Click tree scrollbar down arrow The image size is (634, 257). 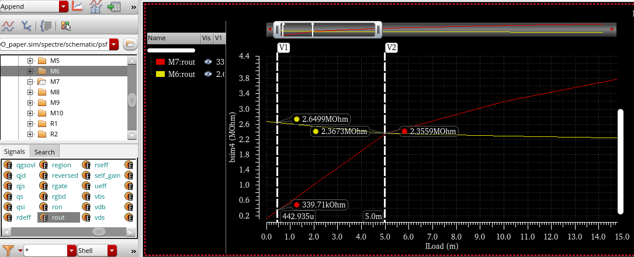(x=132, y=135)
